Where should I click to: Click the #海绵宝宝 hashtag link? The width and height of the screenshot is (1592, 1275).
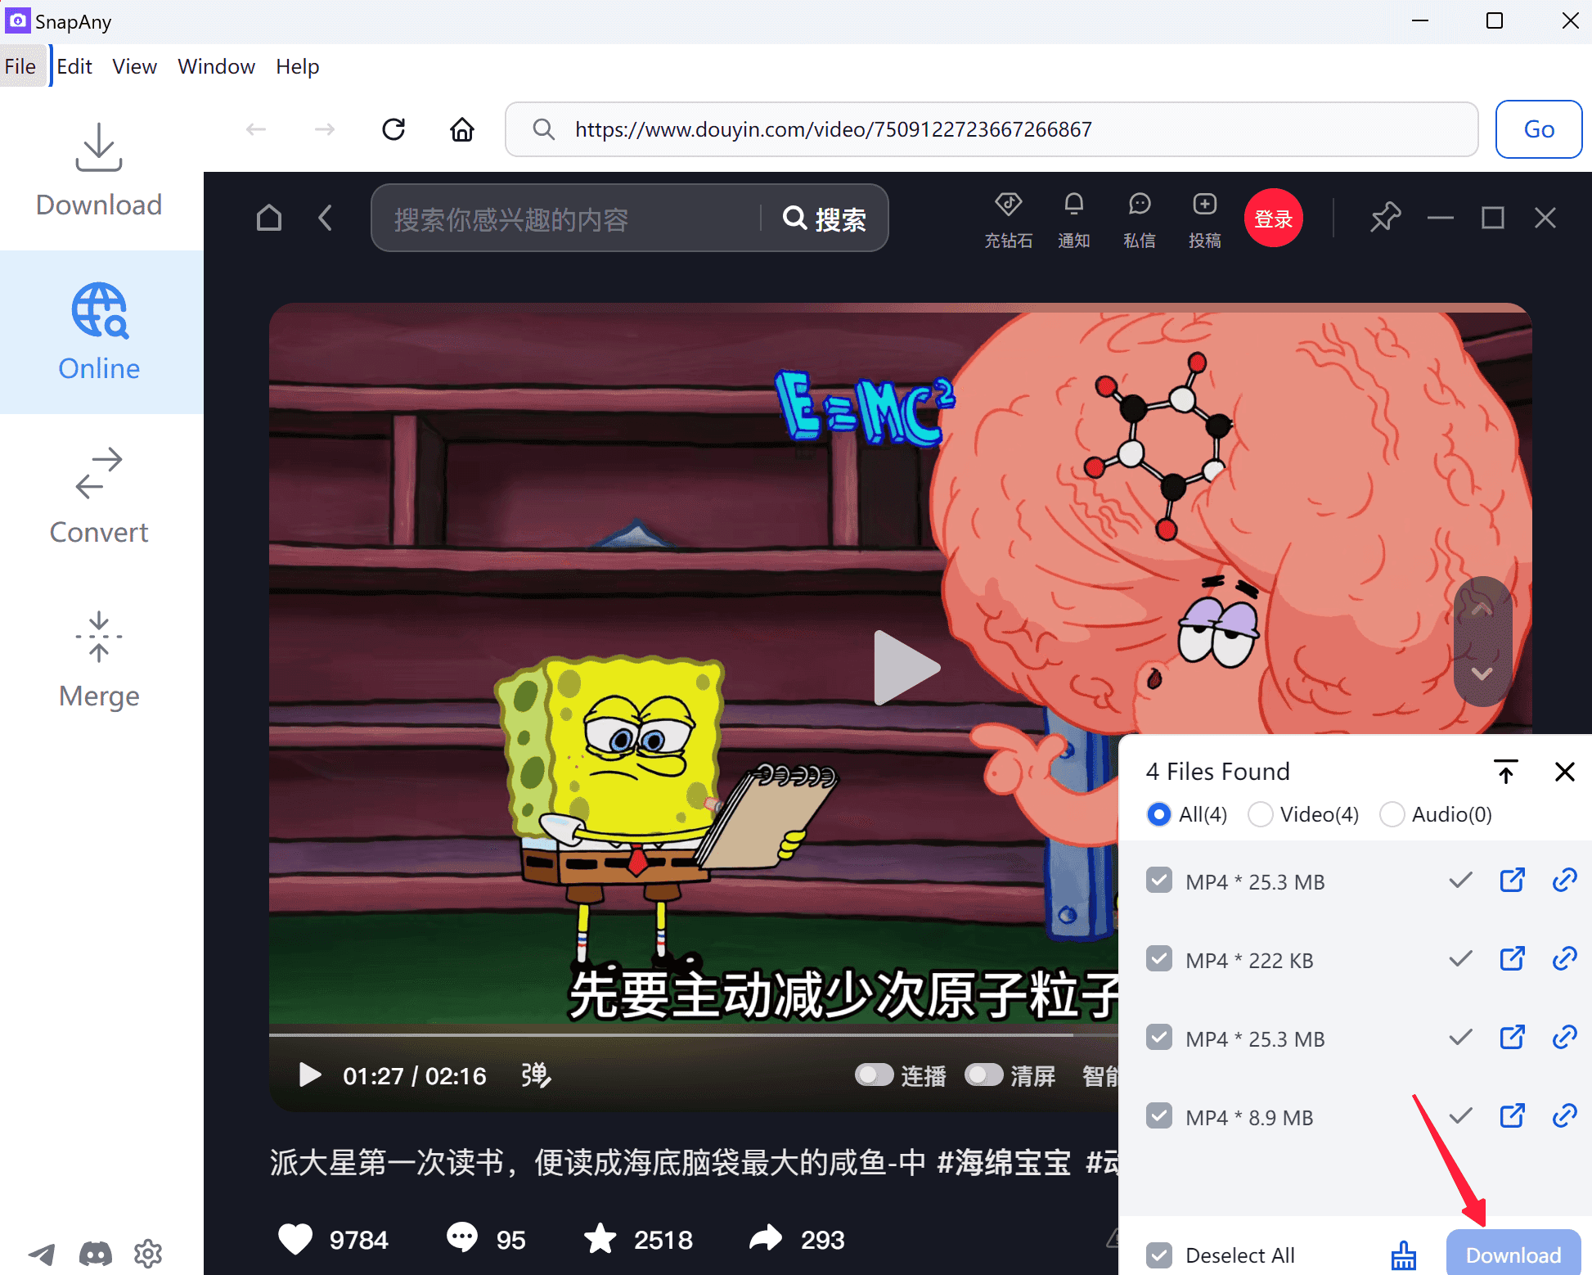point(1003,1162)
